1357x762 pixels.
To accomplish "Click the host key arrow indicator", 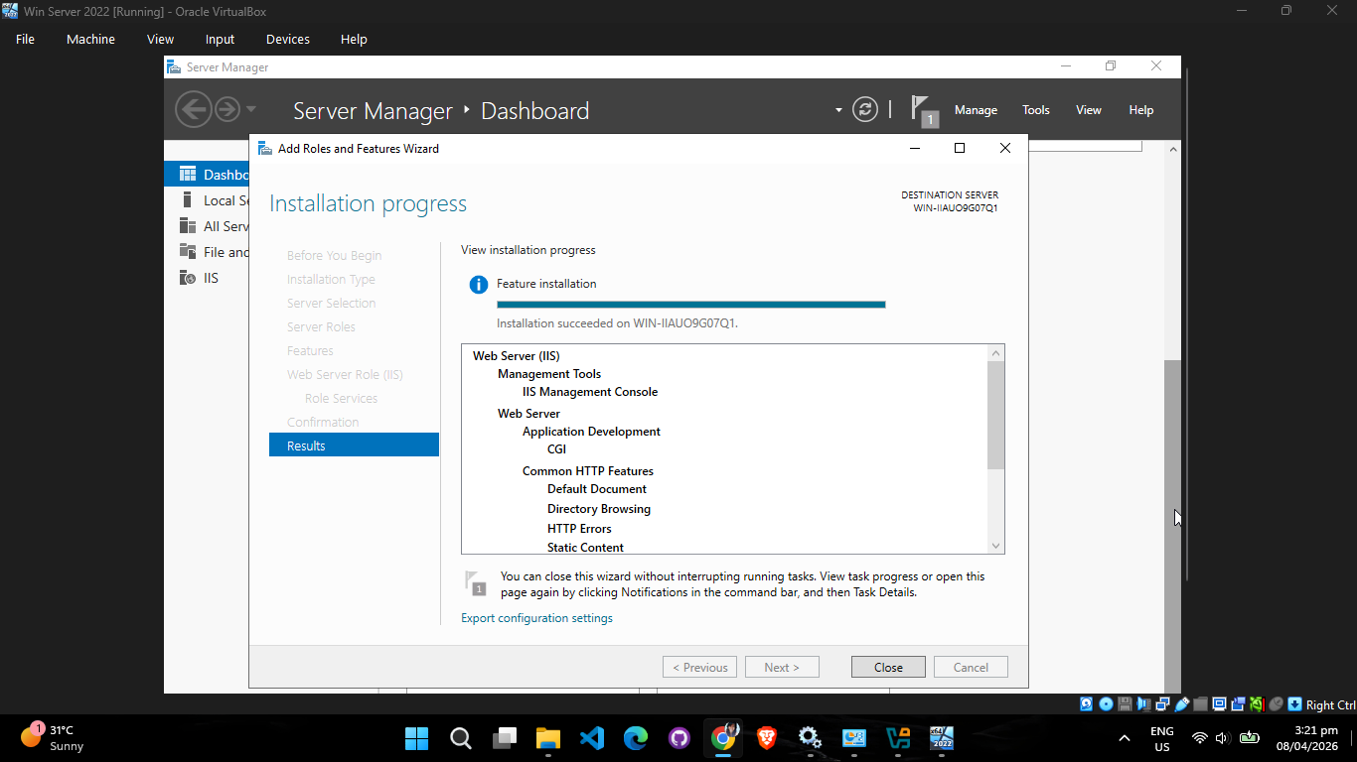I will pos(1294,704).
